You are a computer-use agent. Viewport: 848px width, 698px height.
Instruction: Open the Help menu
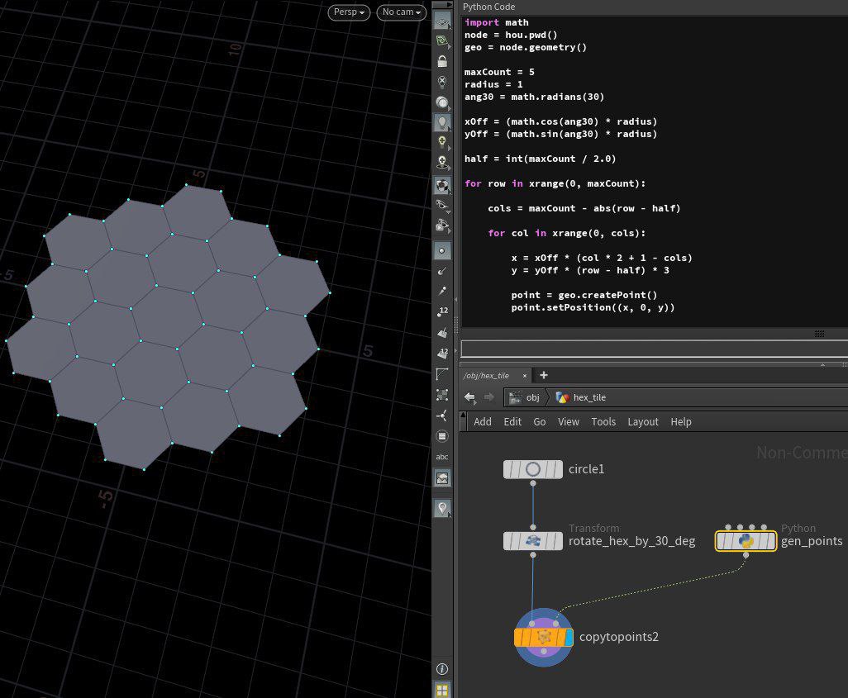[x=681, y=422]
